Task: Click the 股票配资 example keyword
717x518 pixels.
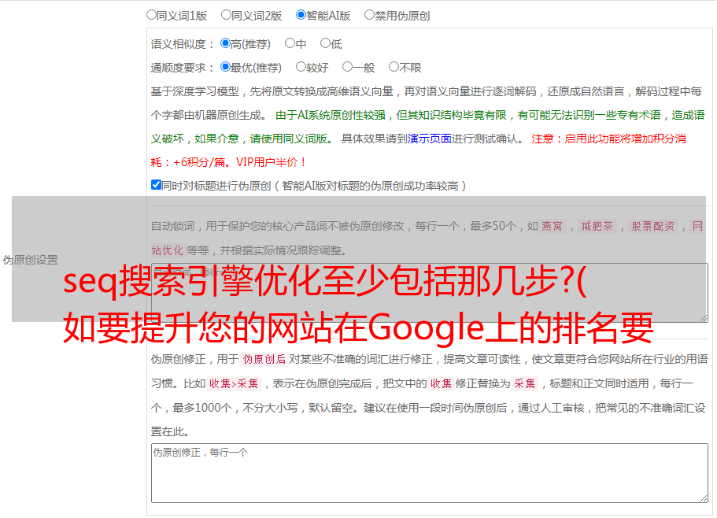Action: pos(653,226)
